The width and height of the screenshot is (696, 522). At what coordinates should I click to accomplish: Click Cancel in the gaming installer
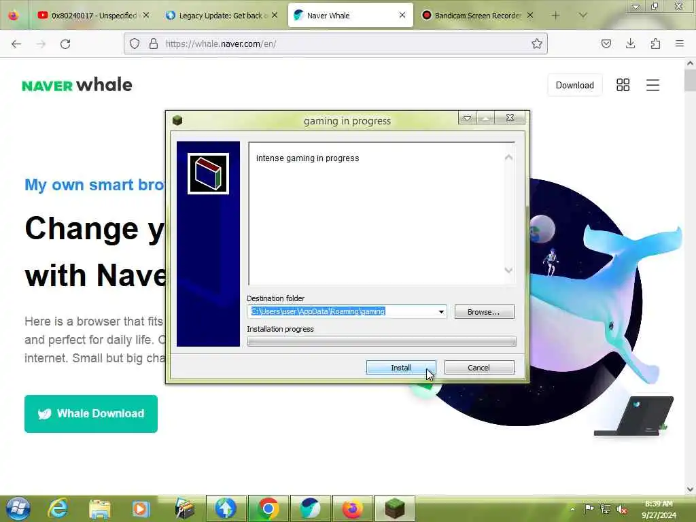[479, 368]
